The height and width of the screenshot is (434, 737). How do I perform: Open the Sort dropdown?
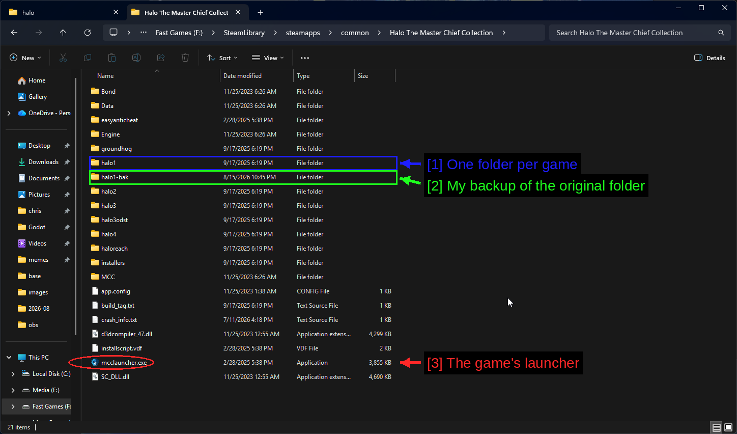[222, 58]
